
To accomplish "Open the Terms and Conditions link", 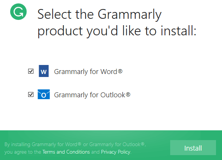I will click(66, 152).
